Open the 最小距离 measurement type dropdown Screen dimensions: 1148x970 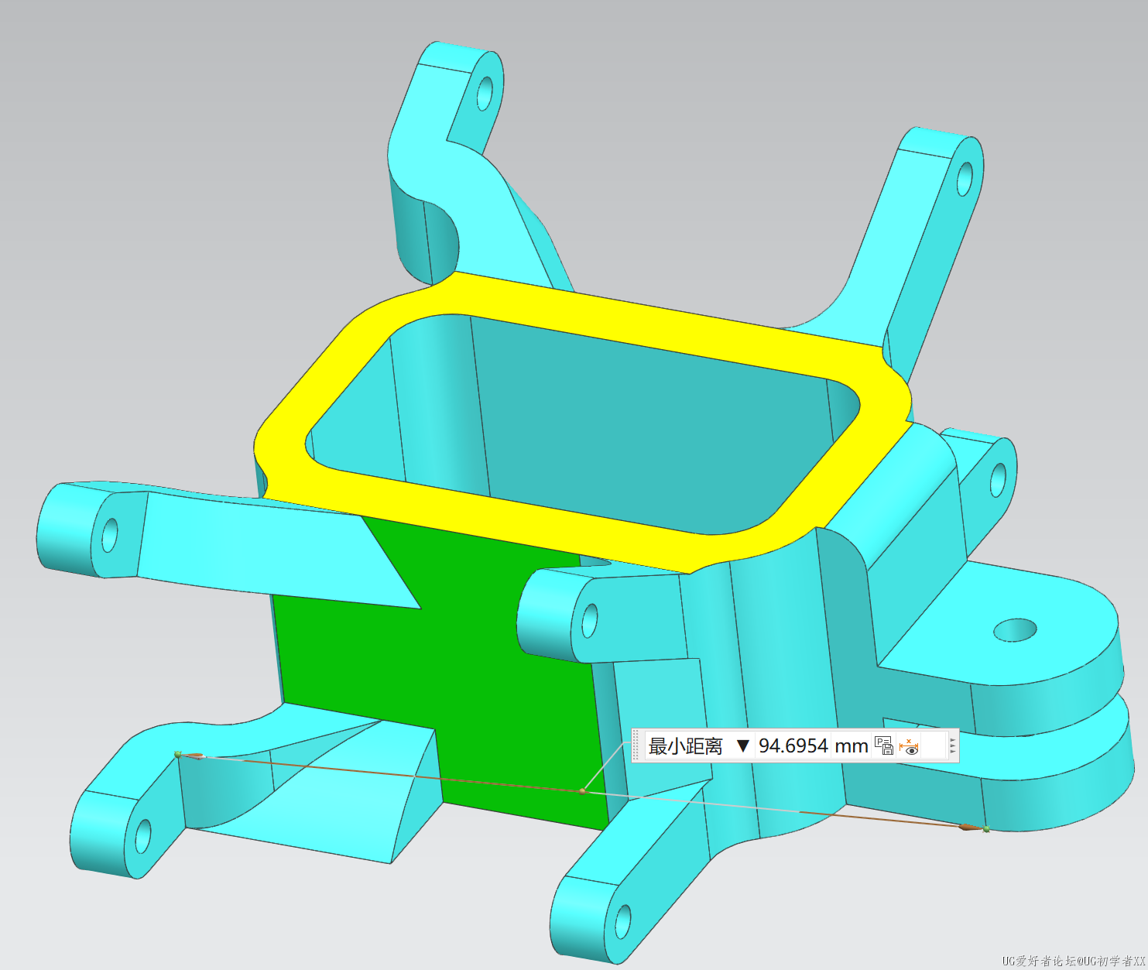point(743,746)
